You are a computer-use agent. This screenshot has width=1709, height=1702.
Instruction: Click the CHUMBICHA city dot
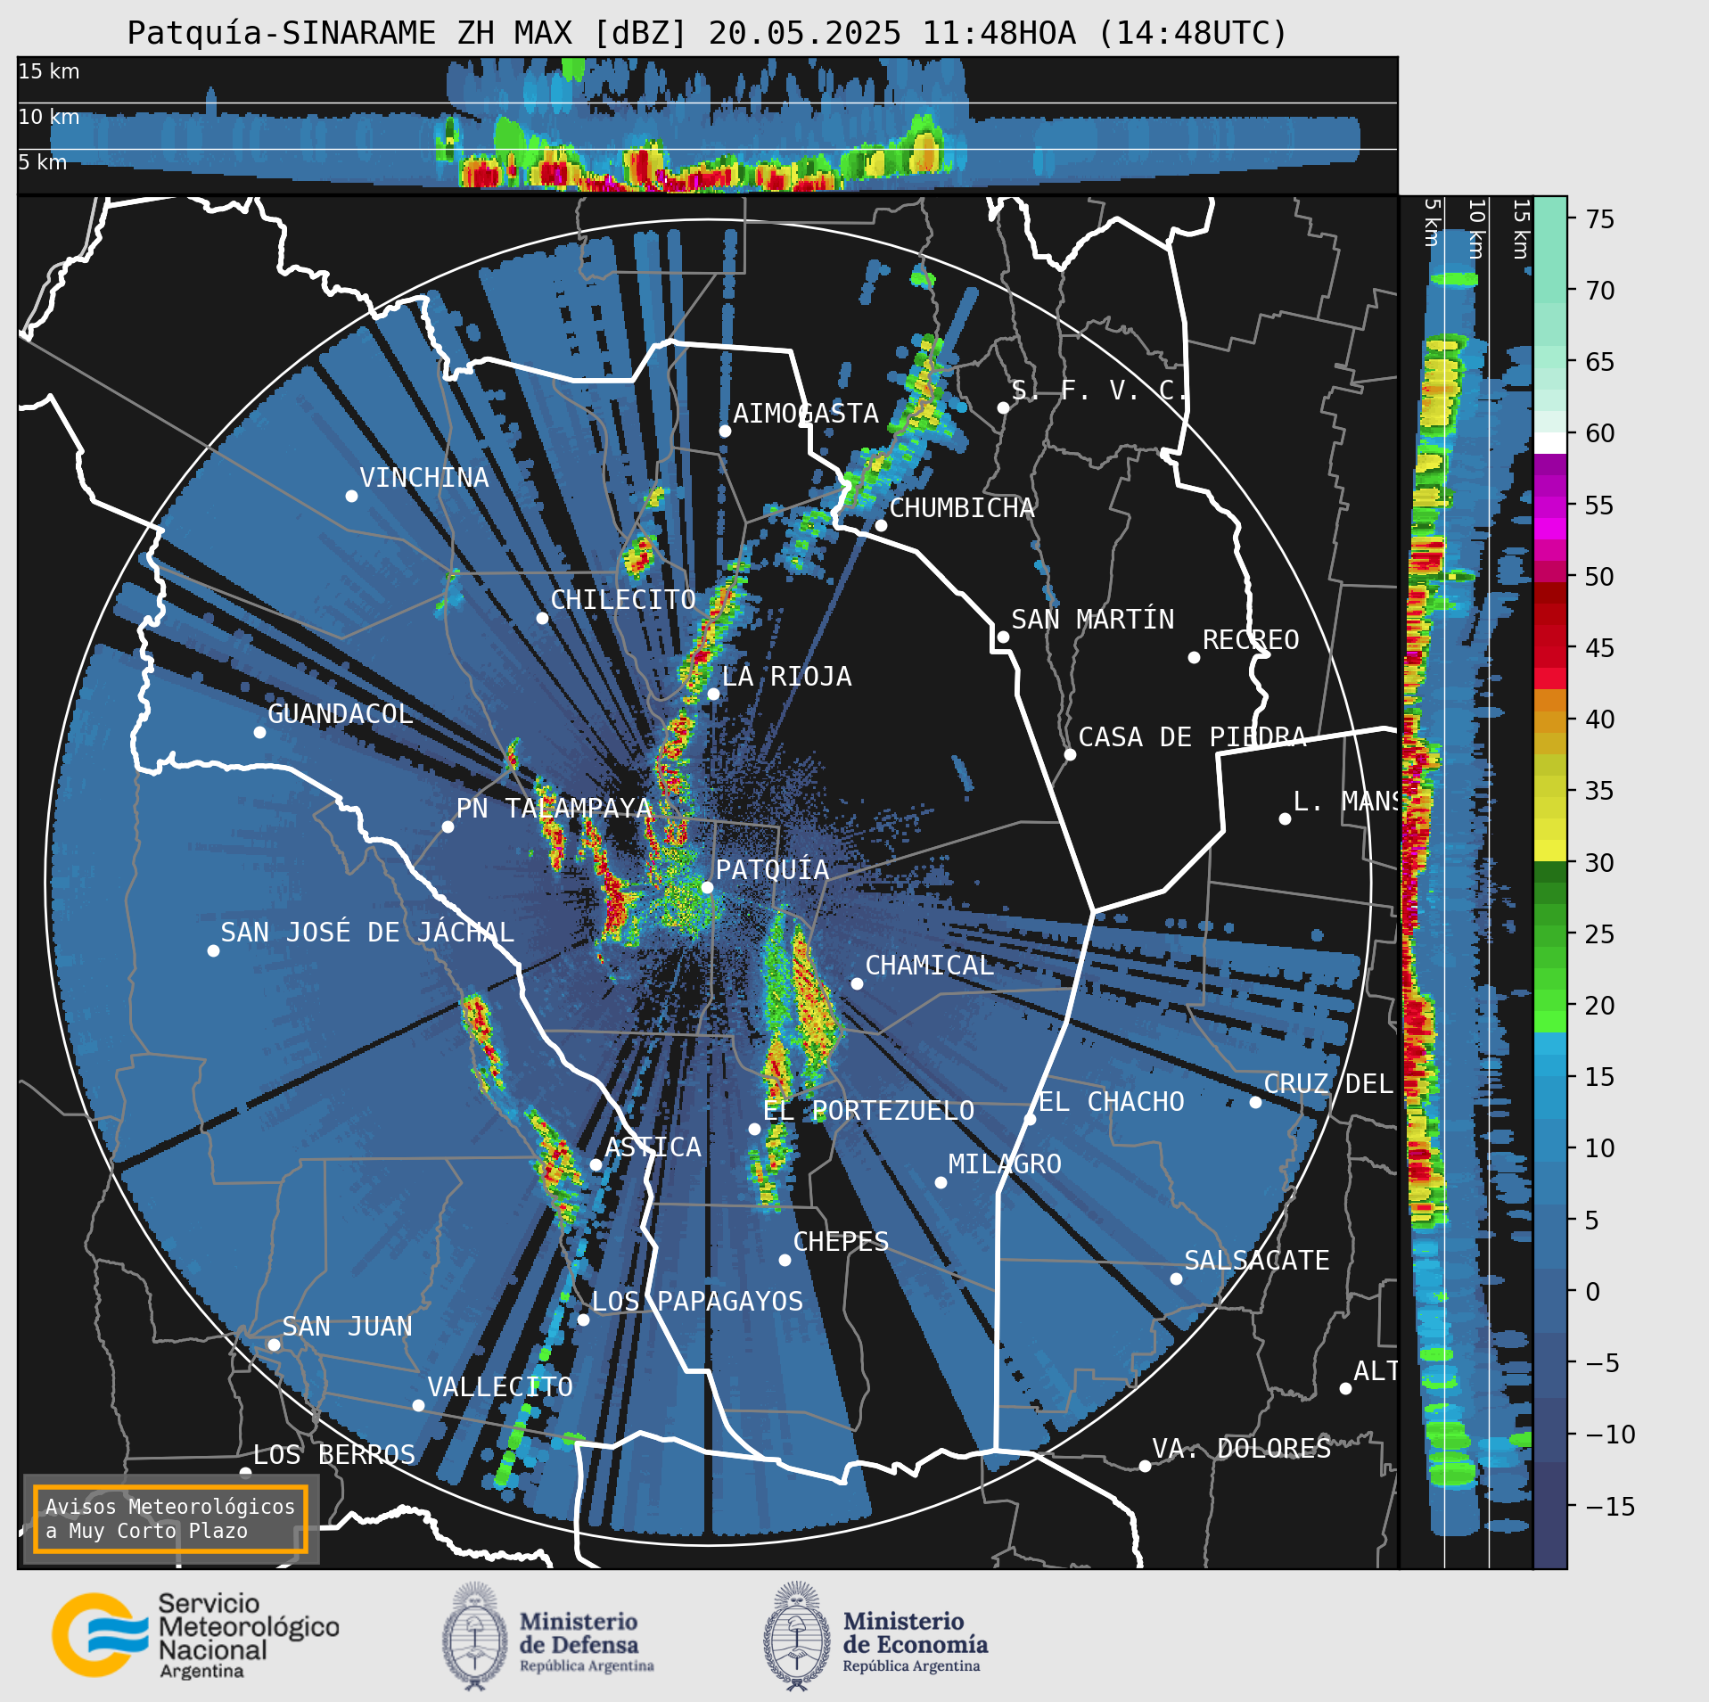[881, 525]
